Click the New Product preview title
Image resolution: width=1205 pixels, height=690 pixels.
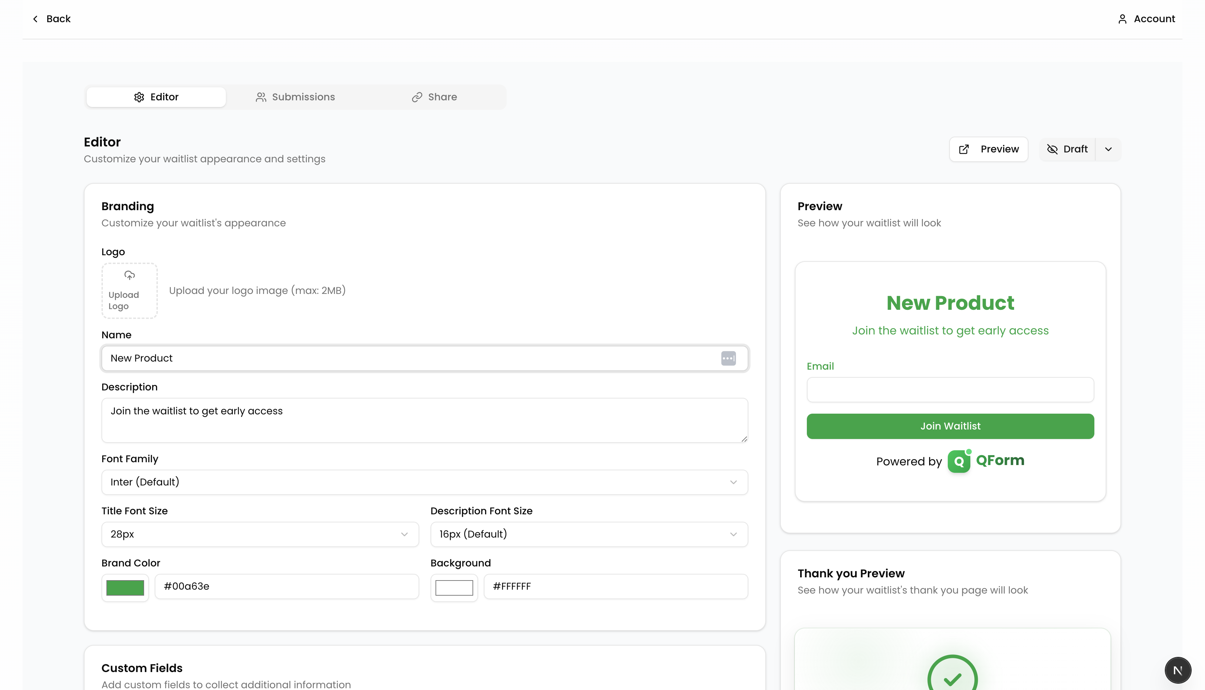[950, 303]
